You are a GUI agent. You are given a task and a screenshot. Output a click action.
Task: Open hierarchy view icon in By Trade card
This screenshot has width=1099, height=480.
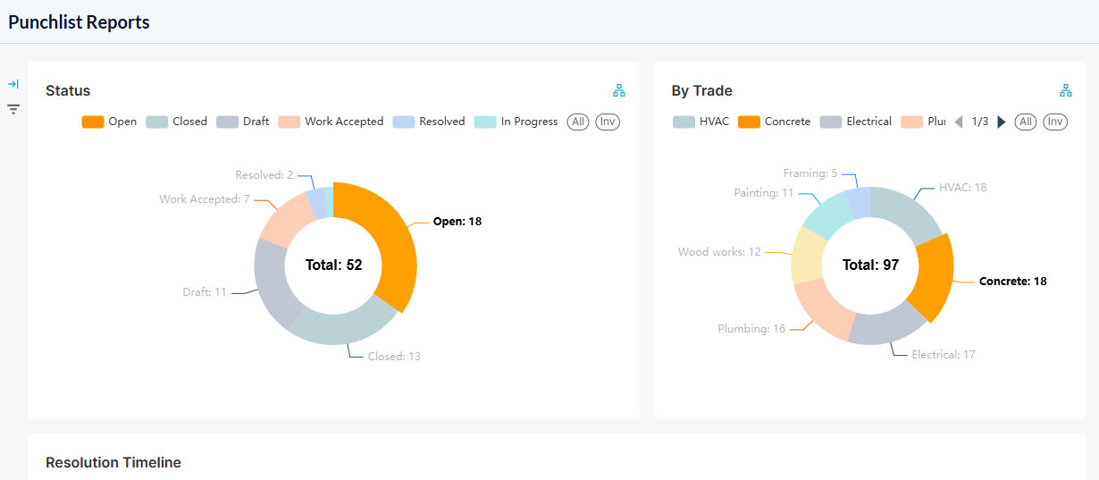click(x=1066, y=90)
